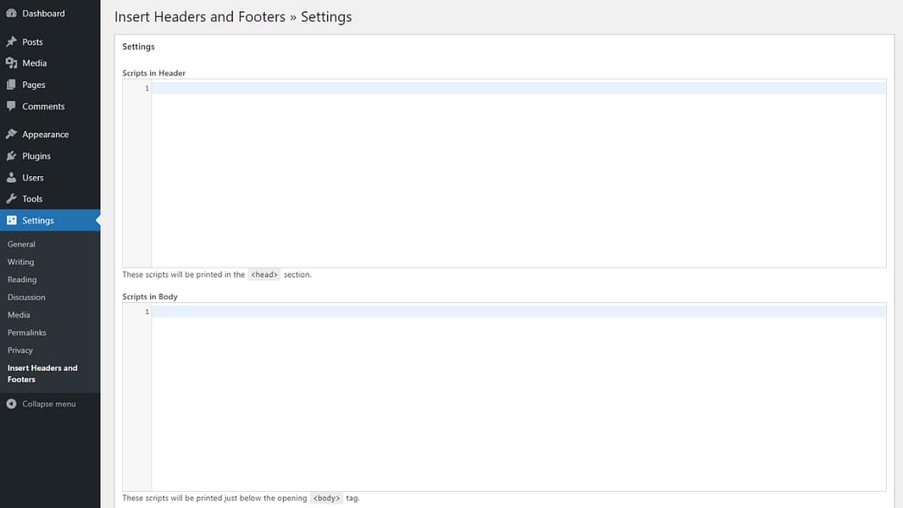The width and height of the screenshot is (903, 508).
Task: Collapse the admin sidebar menu
Action: click(x=42, y=404)
